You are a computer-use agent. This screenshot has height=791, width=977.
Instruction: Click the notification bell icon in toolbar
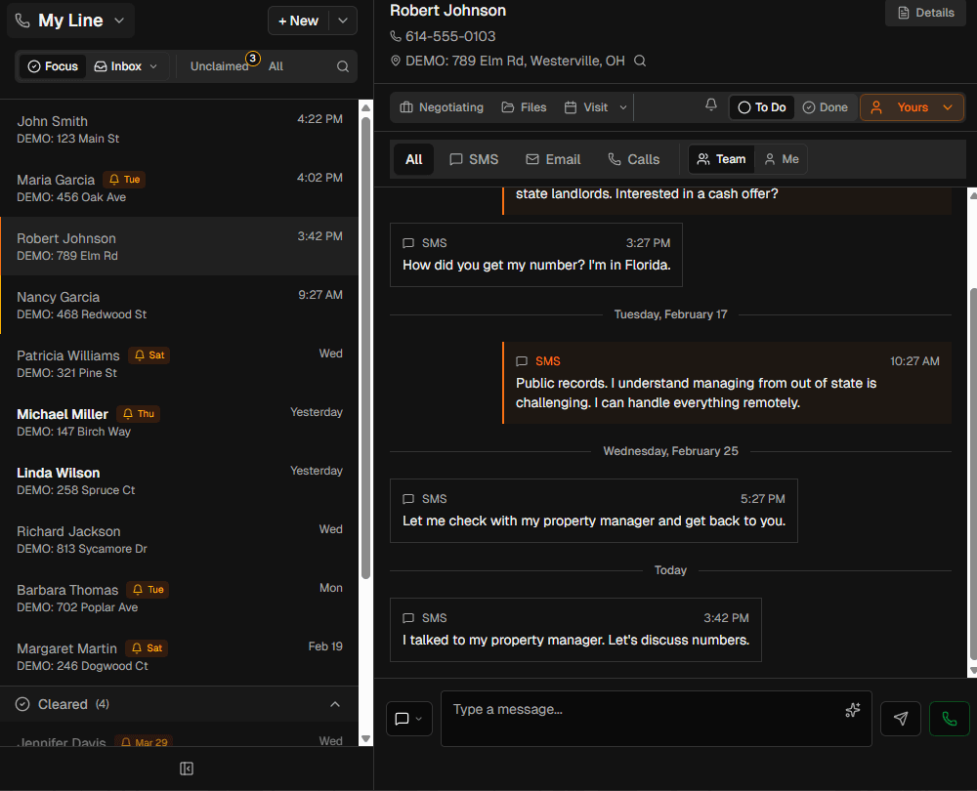(x=711, y=104)
